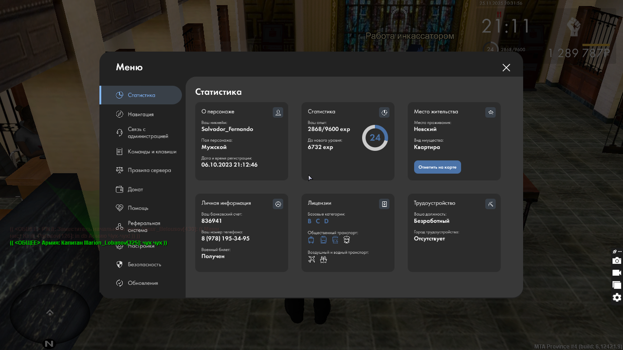Click the driver cap license icon
The image size is (623, 350).
347,240
